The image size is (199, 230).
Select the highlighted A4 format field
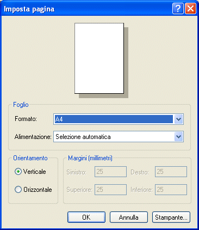click(114, 119)
